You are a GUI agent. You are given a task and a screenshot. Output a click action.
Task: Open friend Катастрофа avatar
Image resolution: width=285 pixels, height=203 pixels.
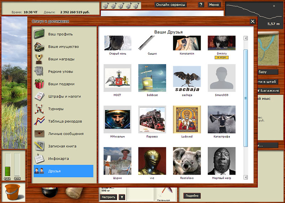(x=222, y=119)
